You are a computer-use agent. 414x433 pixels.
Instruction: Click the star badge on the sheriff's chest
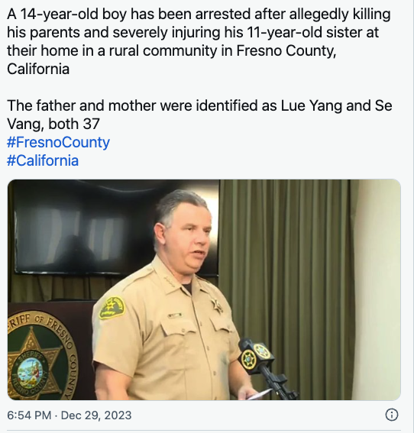click(x=217, y=305)
